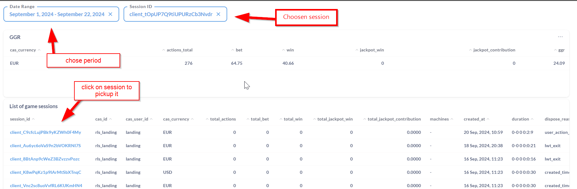Sort sessions list by created_at column
The width and height of the screenshot is (577, 189).
pos(474,119)
